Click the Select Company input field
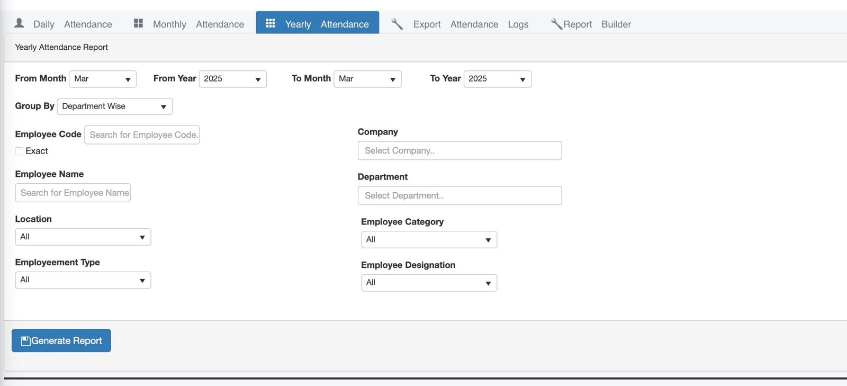 pos(459,150)
